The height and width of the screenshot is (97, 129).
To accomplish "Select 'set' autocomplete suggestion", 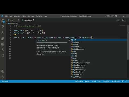I will pos(99,40).
